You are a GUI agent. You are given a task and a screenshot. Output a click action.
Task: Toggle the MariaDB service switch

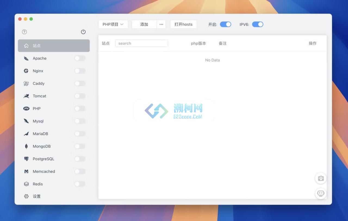(x=80, y=134)
